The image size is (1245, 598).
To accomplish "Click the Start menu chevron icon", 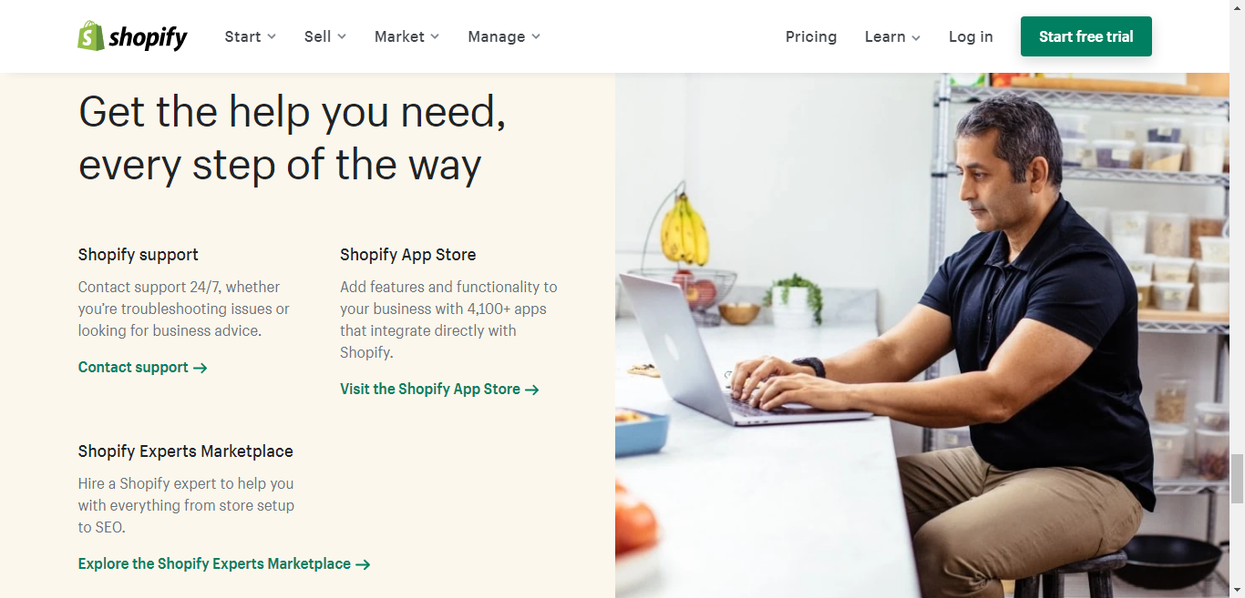I will [271, 36].
